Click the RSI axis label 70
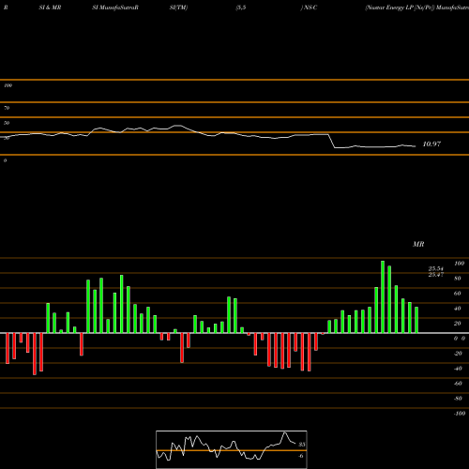 pos(7,108)
